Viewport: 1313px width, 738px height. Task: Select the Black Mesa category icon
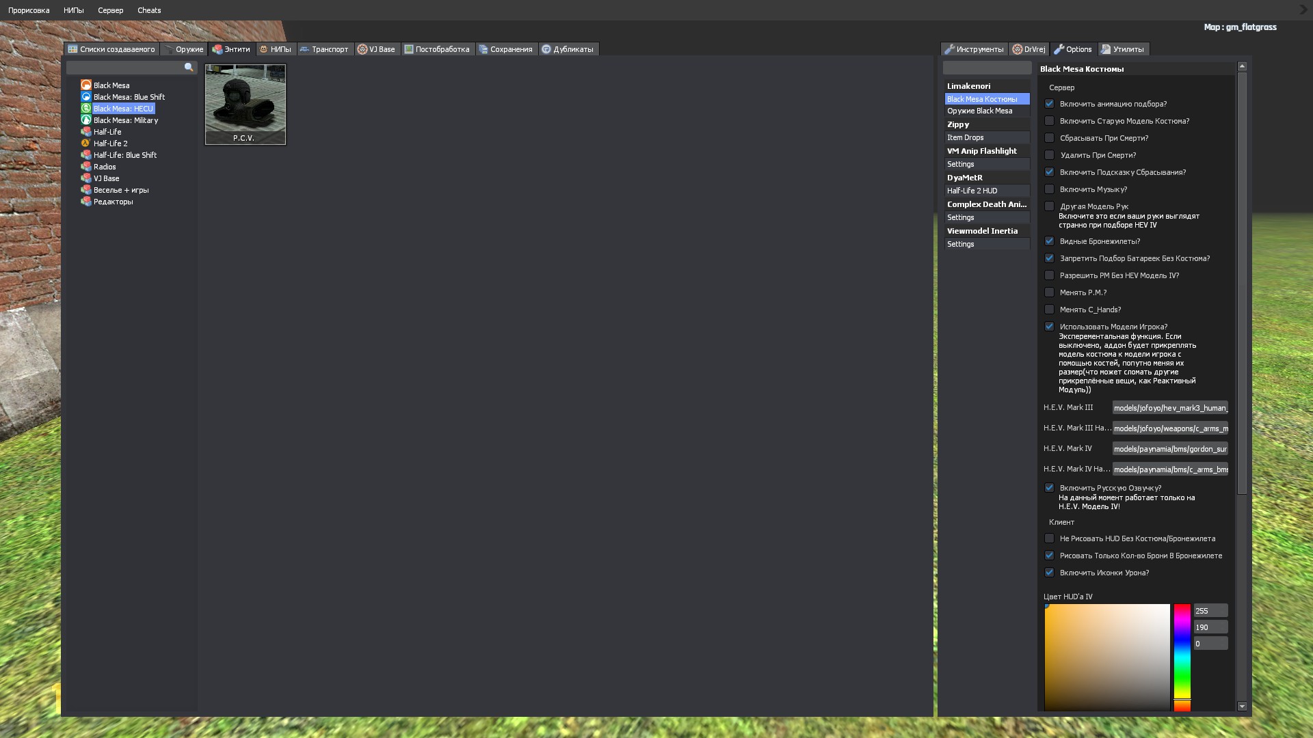point(86,85)
